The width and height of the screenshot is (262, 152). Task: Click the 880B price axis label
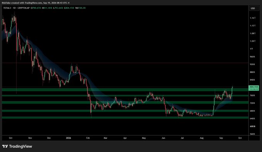pyautogui.click(x=252, y=72)
